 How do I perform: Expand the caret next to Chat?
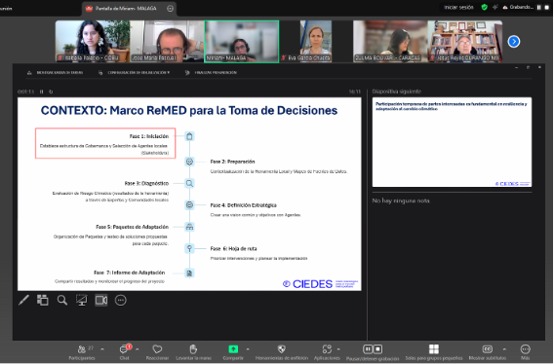click(138, 349)
